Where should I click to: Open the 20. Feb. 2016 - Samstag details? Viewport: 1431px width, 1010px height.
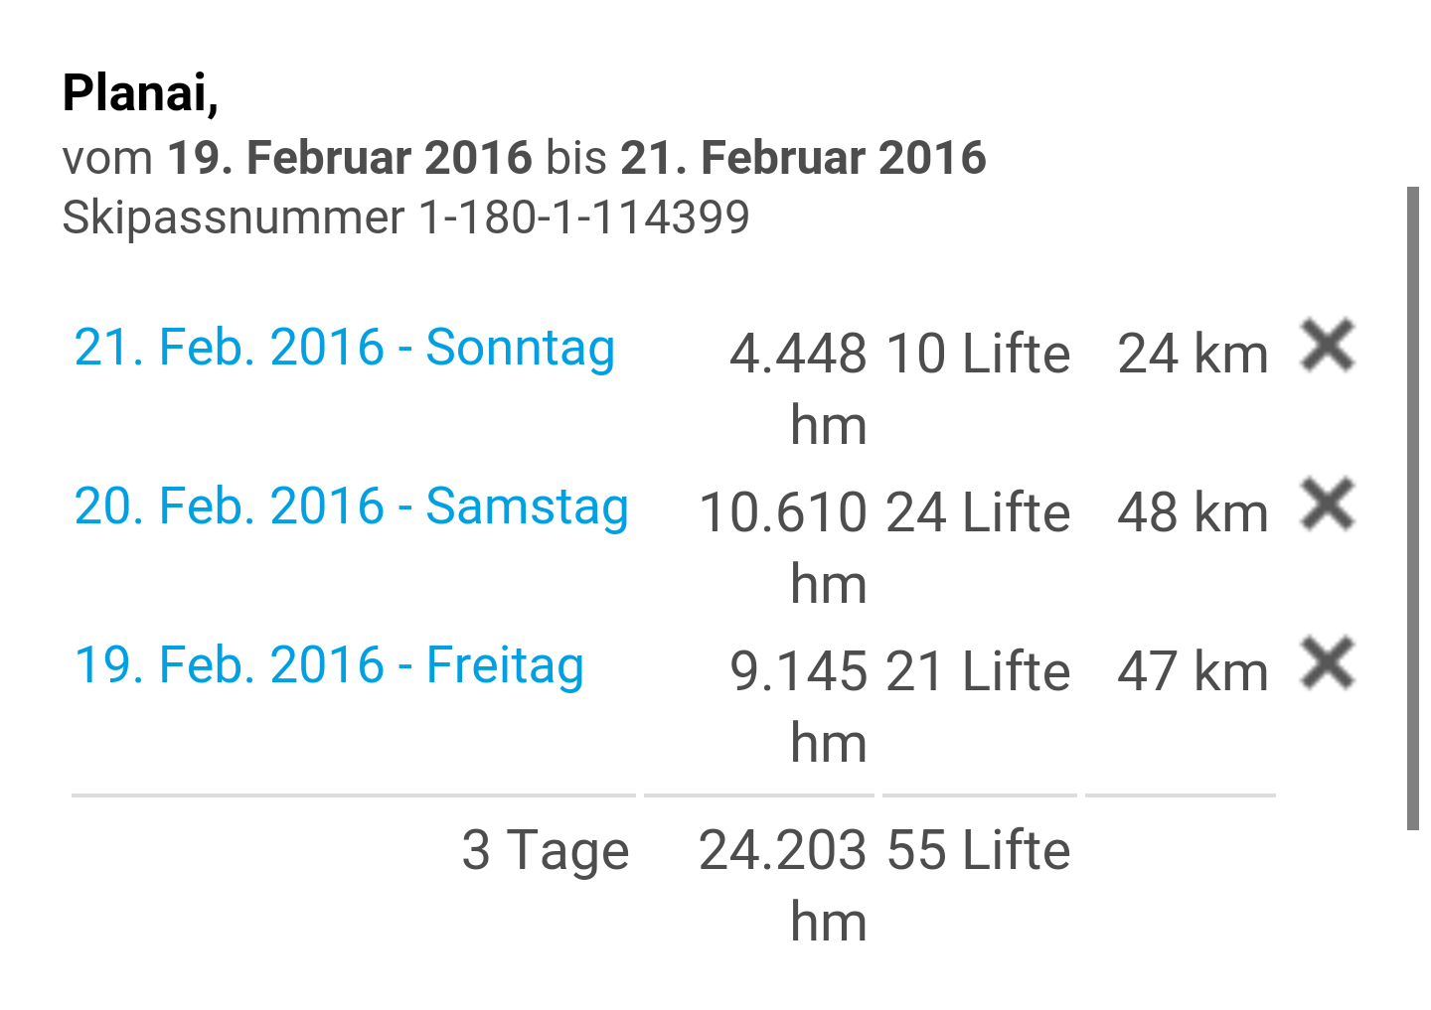point(352,506)
